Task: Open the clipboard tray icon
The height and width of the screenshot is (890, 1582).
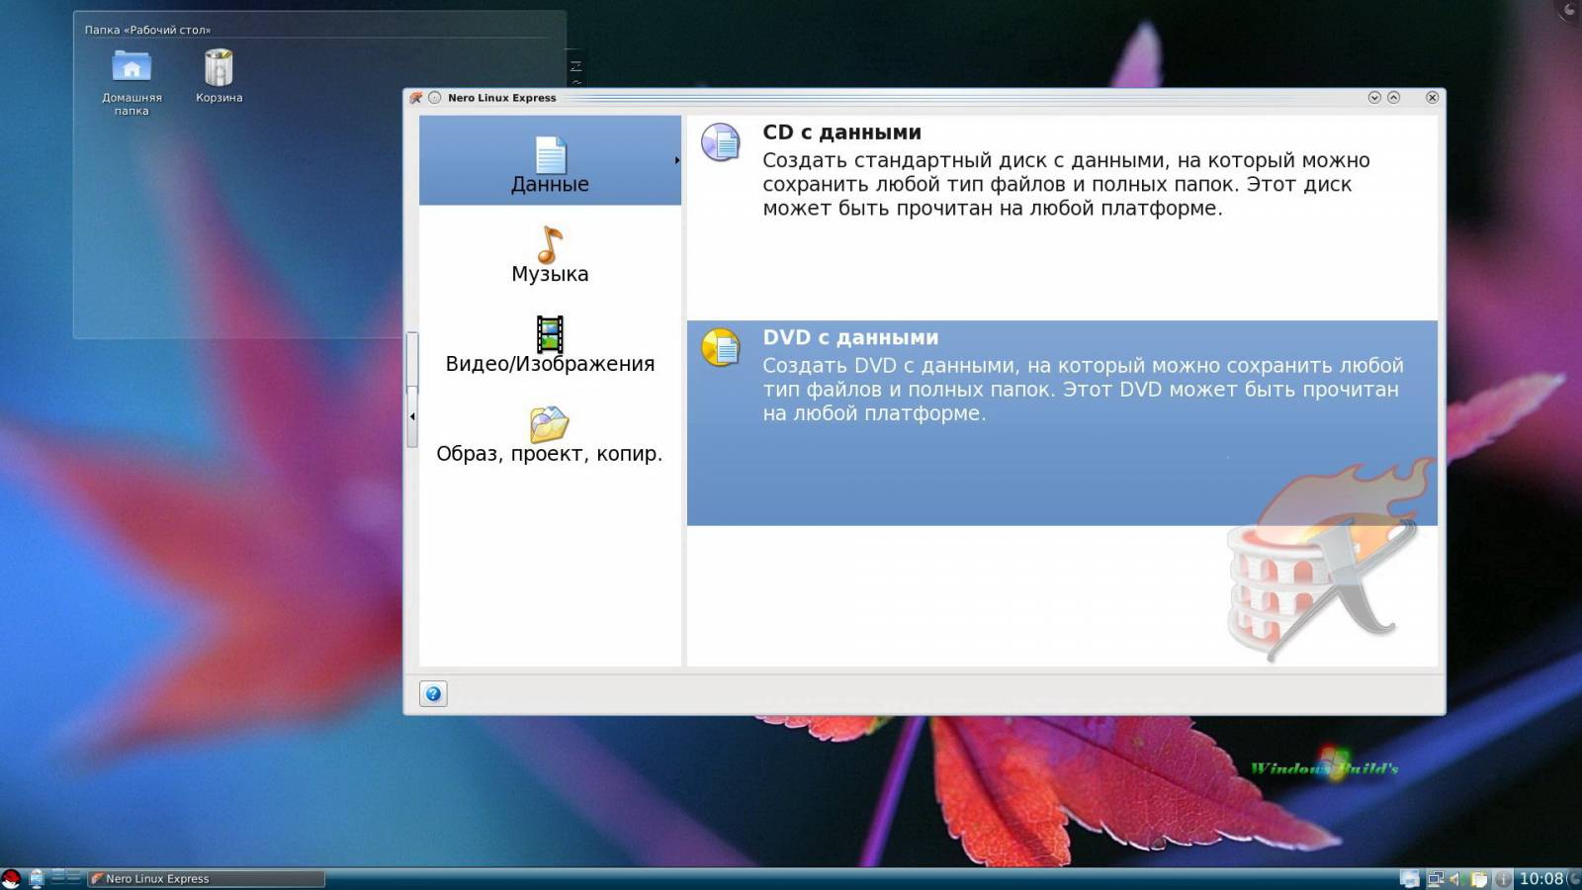Action: 1479,878
